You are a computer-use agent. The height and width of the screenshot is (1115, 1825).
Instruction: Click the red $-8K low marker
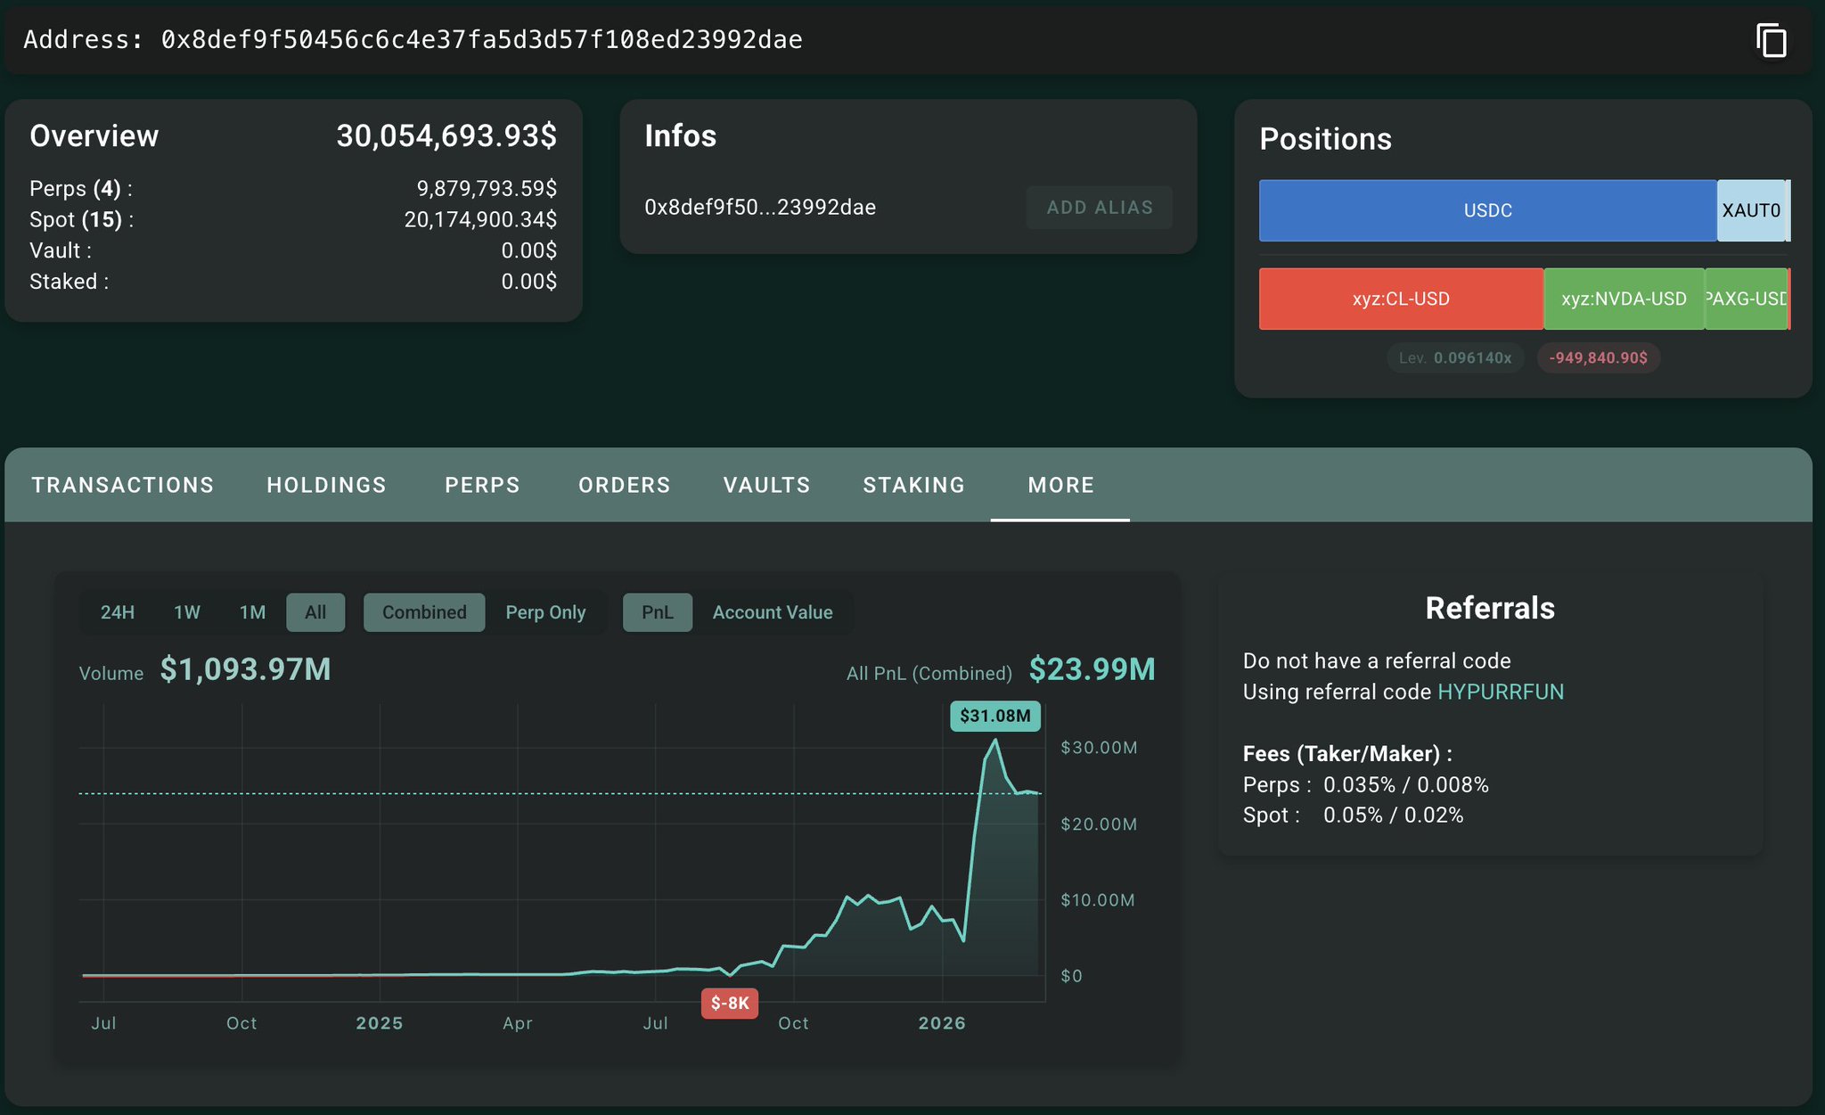pyautogui.click(x=729, y=1003)
